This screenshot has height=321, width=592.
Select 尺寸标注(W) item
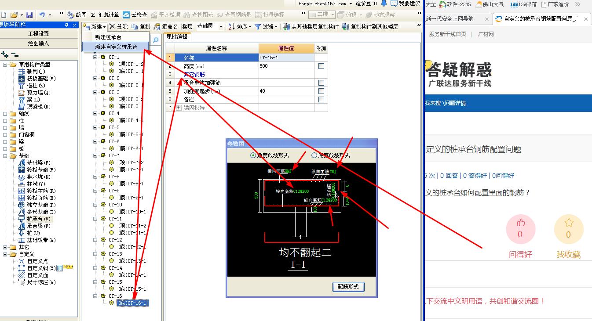point(37,282)
